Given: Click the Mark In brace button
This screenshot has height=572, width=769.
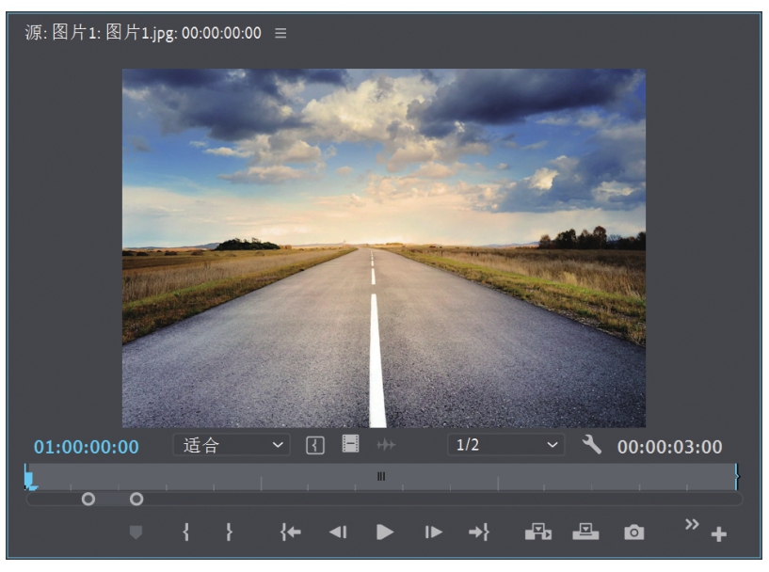Looking at the screenshot, I should (186, 532).
